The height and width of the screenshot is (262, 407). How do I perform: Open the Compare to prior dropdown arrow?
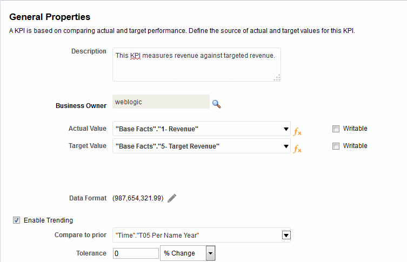(286, 236)
